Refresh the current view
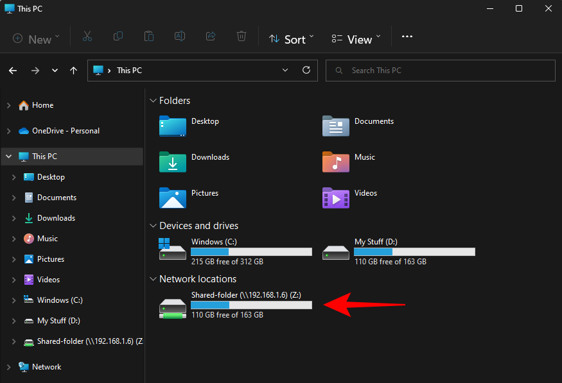This screenshot has width=562, height=383. click(306, 71)
